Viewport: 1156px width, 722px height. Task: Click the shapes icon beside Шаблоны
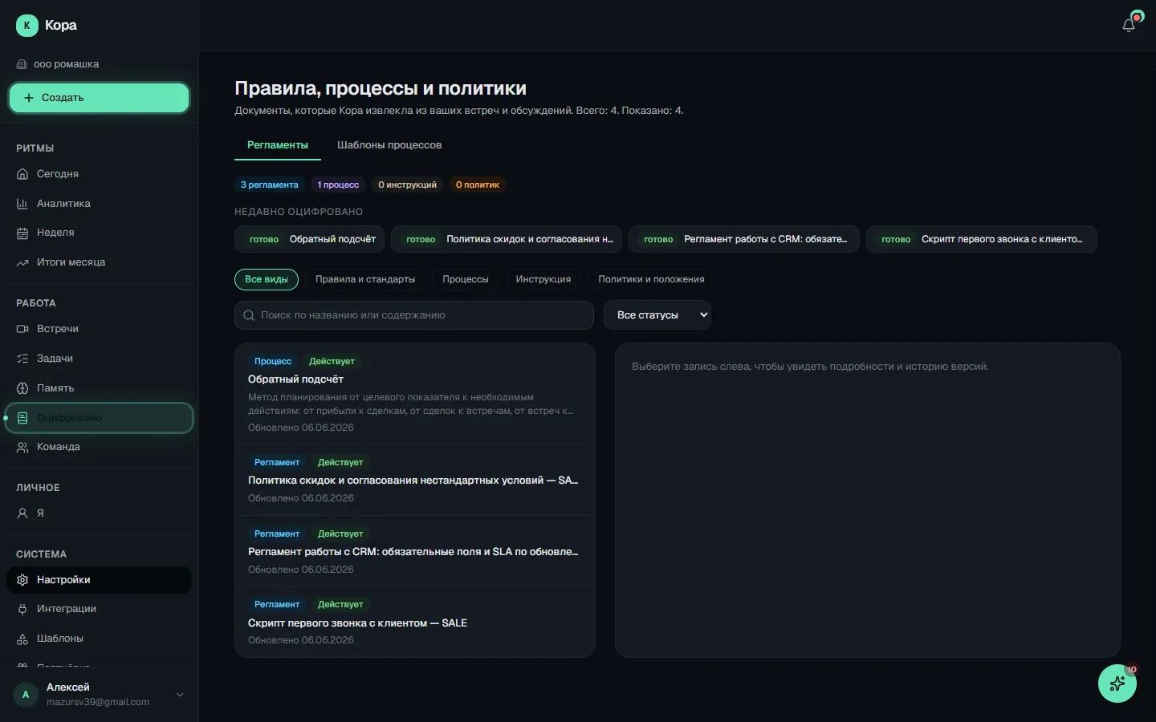tap(22, 639)
